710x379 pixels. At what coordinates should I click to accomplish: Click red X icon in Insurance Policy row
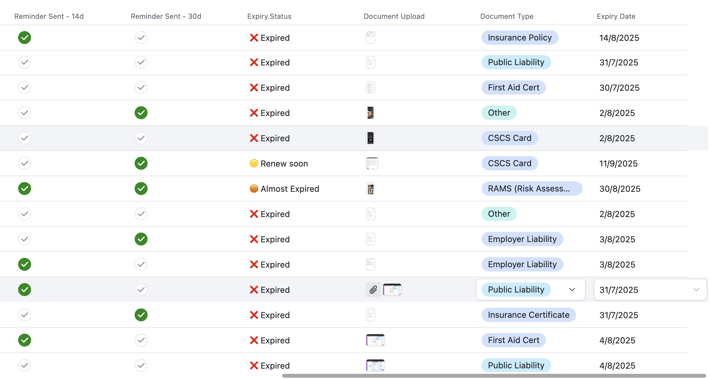tap(254, 38)
